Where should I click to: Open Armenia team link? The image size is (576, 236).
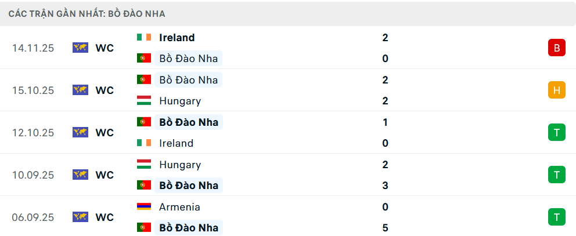[179, 207]
